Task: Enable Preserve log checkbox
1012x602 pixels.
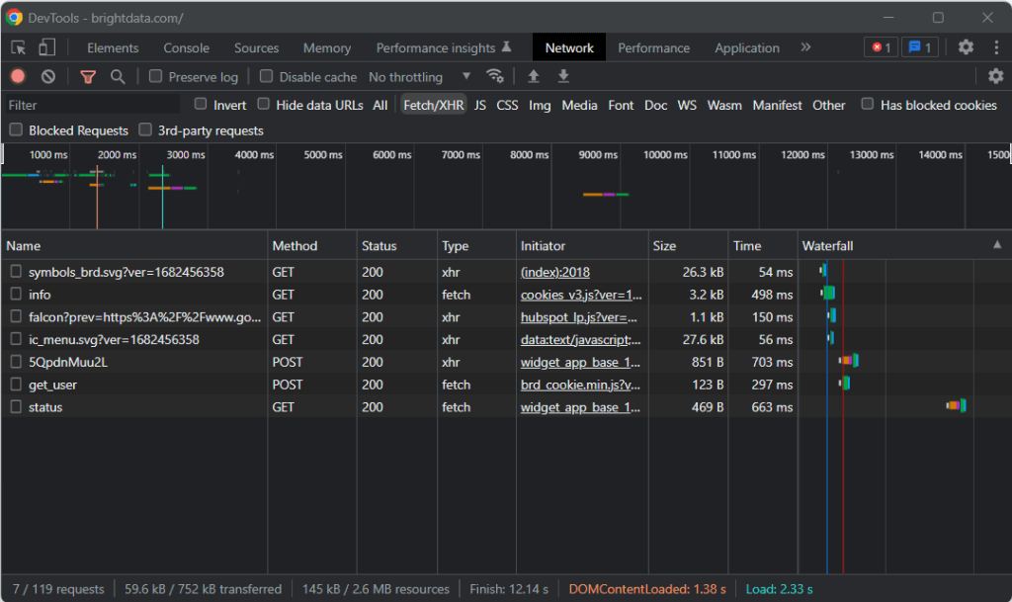Action: click(x=155, y=77)
